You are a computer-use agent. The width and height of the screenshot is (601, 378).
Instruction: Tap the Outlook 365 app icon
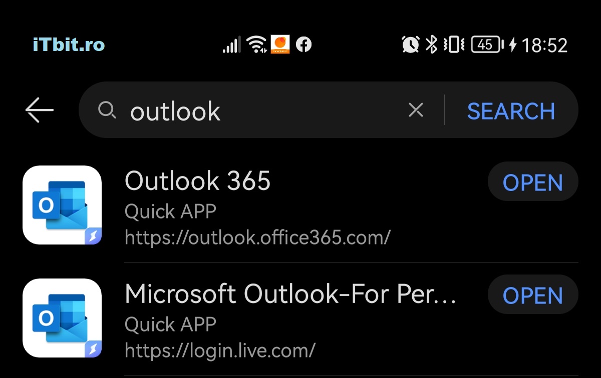click(62, 205)
